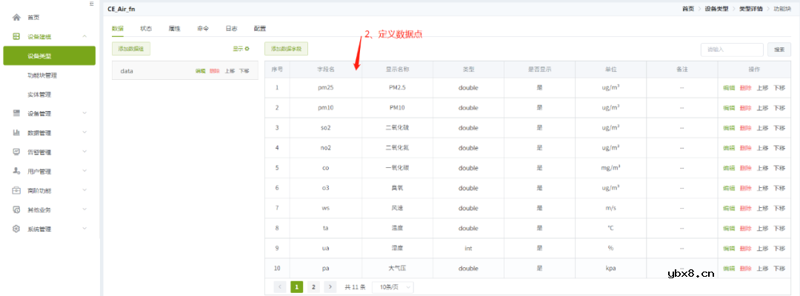Collapse the 设备建模 menu
Screen dimensions: 800x296
(84, 36)
